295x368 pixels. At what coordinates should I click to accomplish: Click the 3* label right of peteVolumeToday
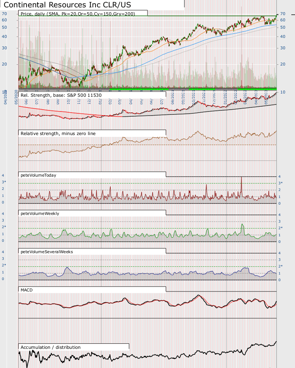280,183
